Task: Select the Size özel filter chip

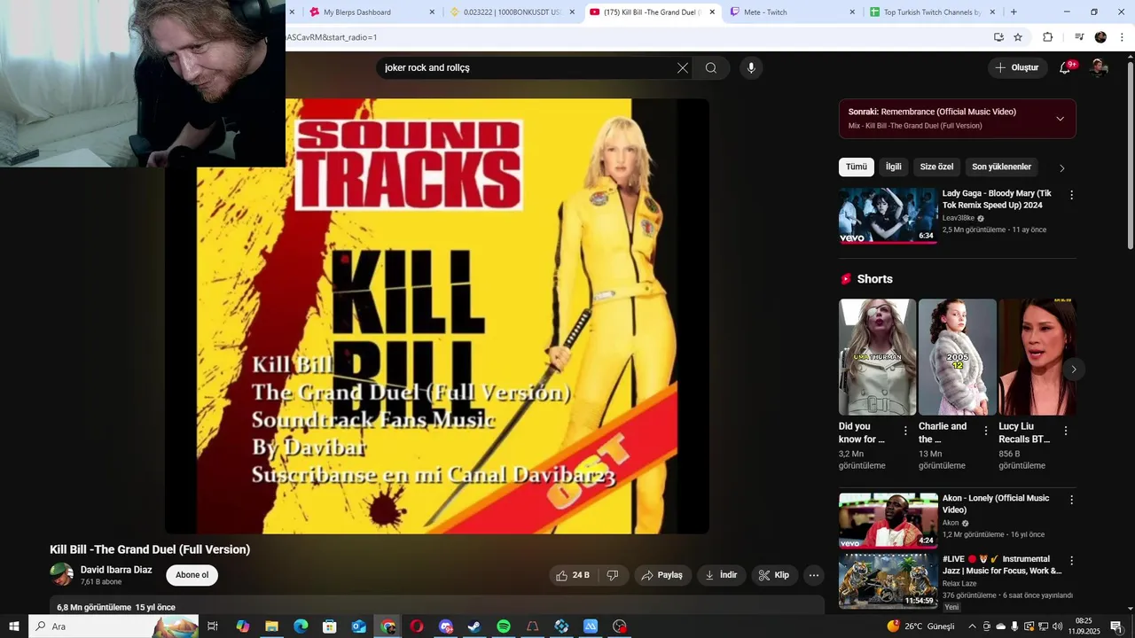Action: (x=936, y=167)
